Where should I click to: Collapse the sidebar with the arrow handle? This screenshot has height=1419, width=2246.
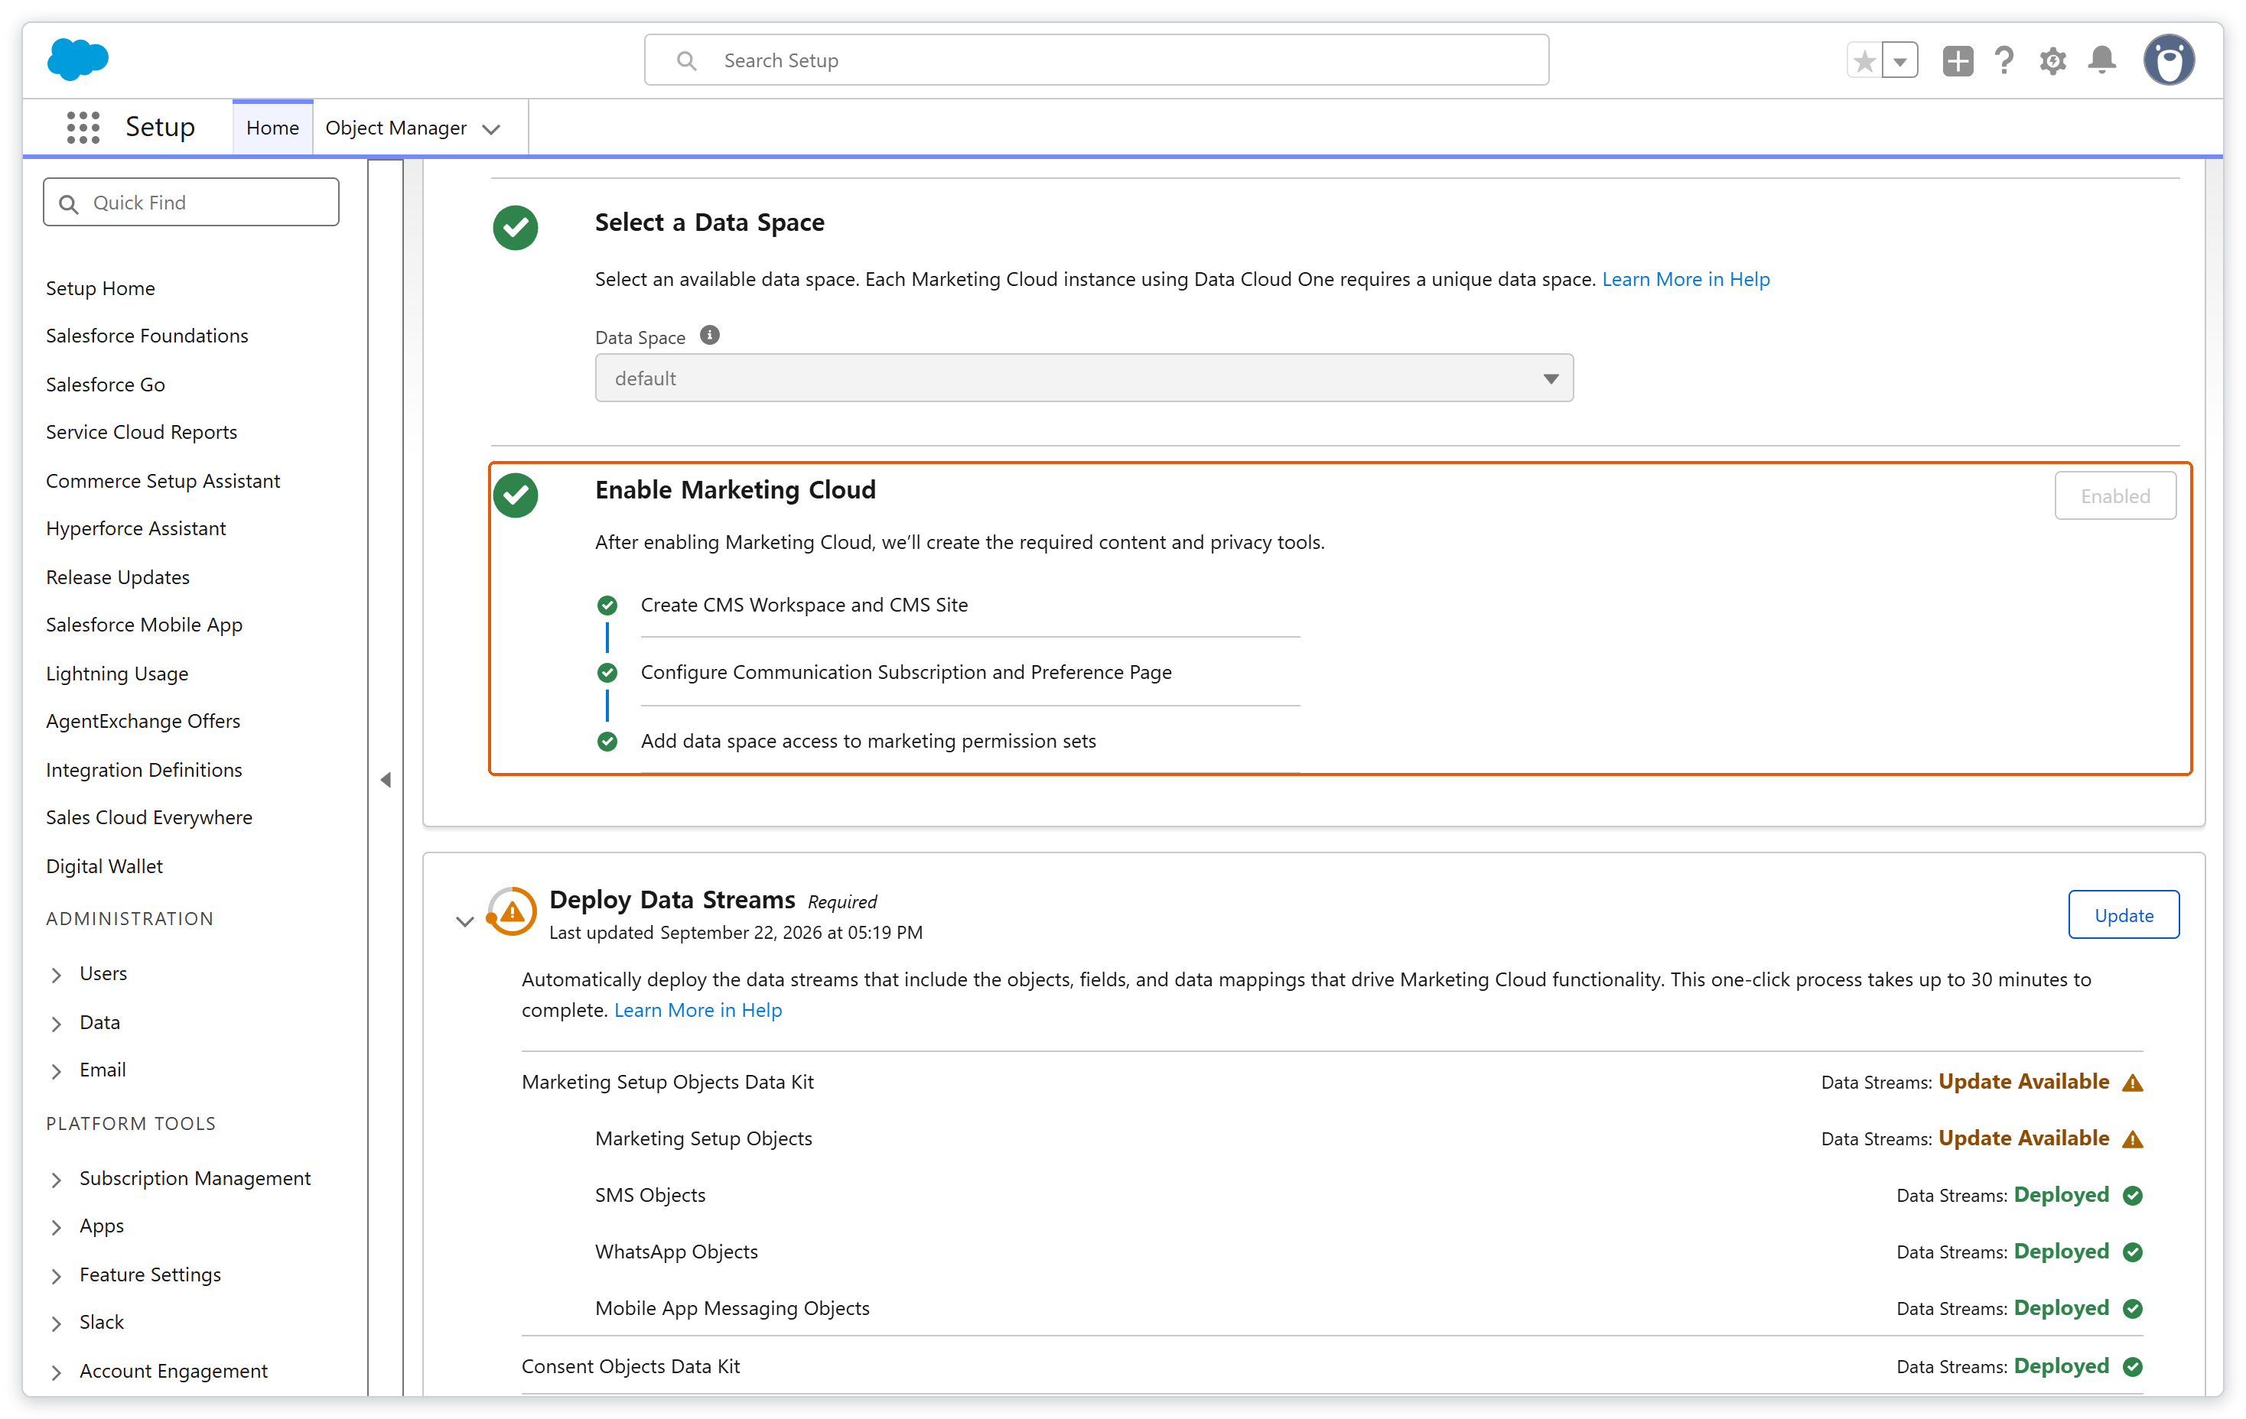point(386,779)
